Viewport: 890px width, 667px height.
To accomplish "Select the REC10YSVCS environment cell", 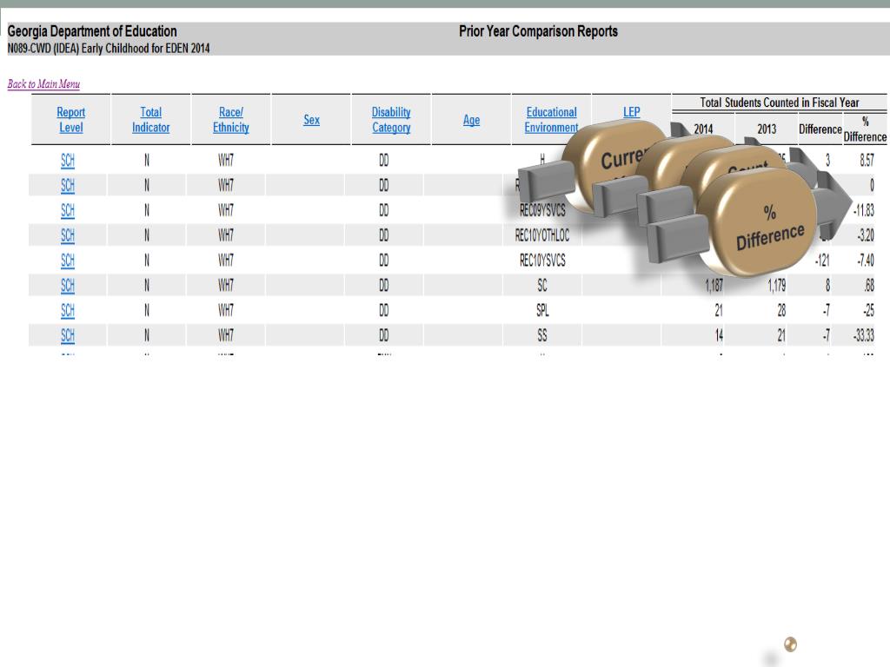I will (x=542, y=261).
